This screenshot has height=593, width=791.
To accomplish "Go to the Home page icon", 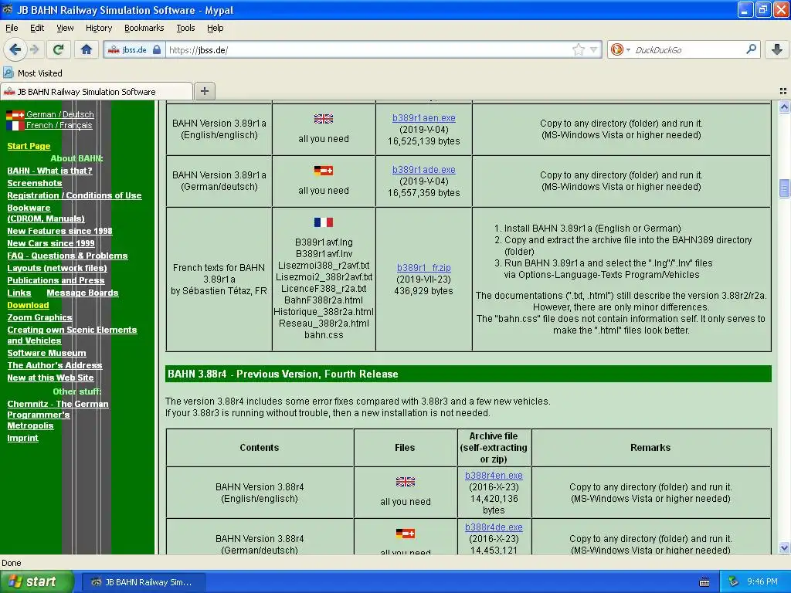I will click(87, 49).
